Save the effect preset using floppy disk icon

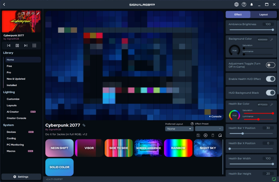tap(198, 135)
